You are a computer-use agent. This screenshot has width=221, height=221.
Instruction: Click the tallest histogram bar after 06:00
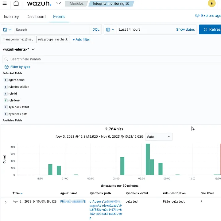pos(148,159)
